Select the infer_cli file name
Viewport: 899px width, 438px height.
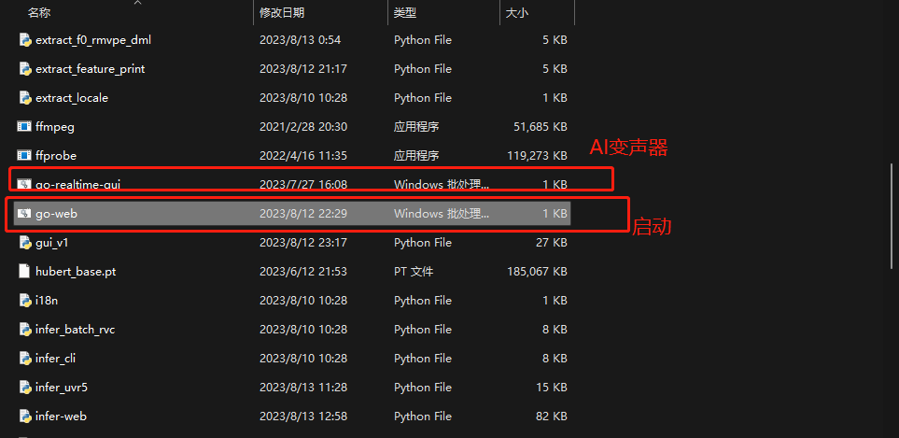coord(56,359)
